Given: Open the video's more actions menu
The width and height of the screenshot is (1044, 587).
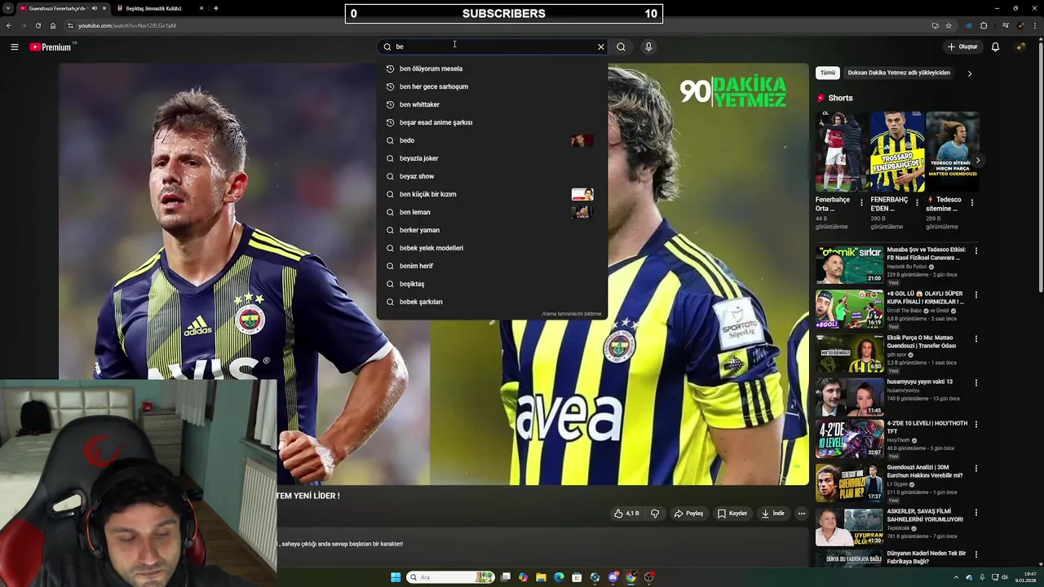Looking at the screenshot, I should point(802,514).
